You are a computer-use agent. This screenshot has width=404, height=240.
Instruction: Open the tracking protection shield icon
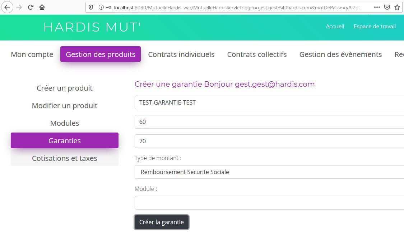[x=91, y=7]
